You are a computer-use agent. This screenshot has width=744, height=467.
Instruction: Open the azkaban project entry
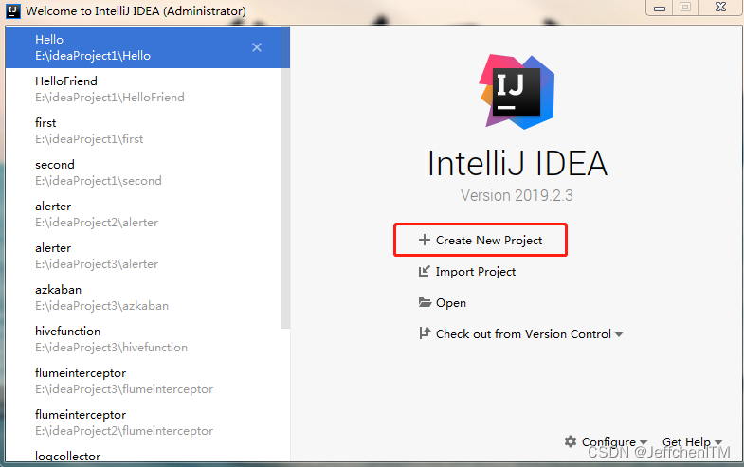click(x=143, y=297)
